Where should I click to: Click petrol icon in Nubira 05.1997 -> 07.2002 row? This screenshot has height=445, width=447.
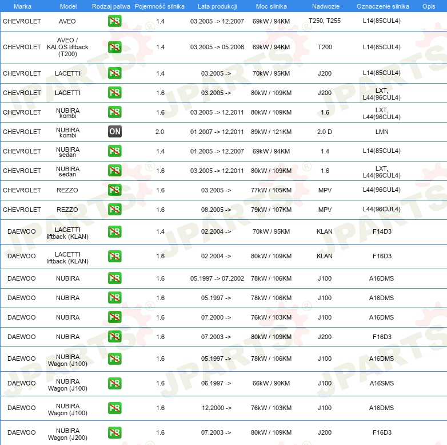coord(114,278)
